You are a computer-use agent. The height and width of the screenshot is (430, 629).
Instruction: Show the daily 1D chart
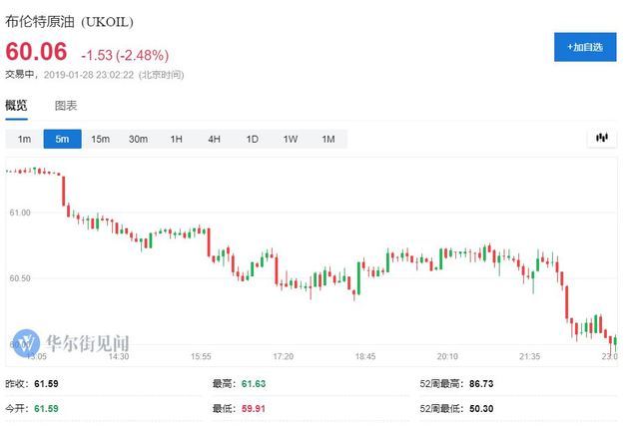(x=252, y=139)
